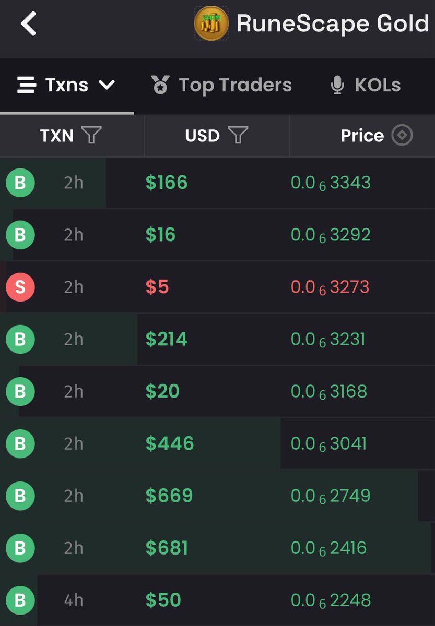This screenshot has height=626, width=435.
Task: Click the B buy badge on the $214 row
Action: click(20, 339)
